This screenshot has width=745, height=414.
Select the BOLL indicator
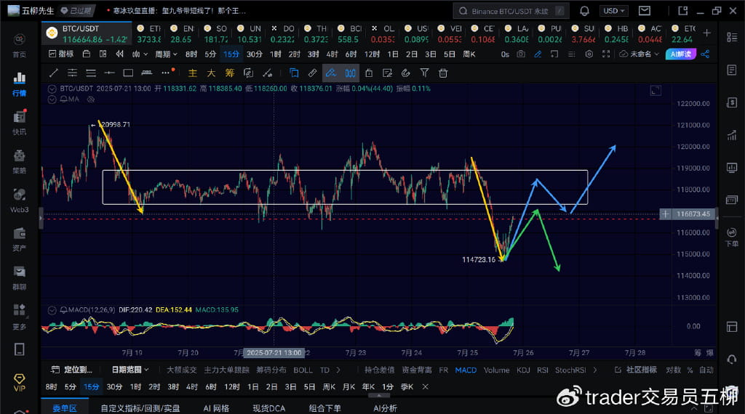(x=303, y=370)
